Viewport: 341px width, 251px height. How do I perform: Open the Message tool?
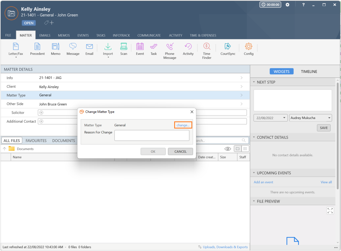(73, 49)
